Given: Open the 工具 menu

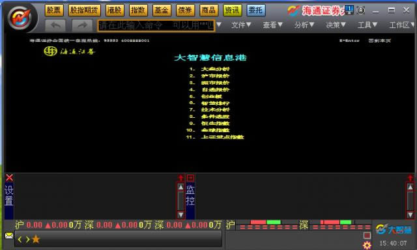Looking at the screenshot, I should [x=367, y=25].
